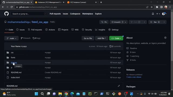Open Microsoft Edge from the taskbar
Viewport: 173px width, 97px height.
click(x=72, y=94)
